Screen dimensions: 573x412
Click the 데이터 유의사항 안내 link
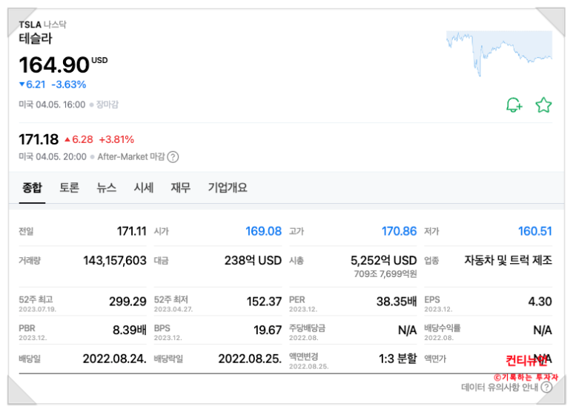click(x=500, y=387)
